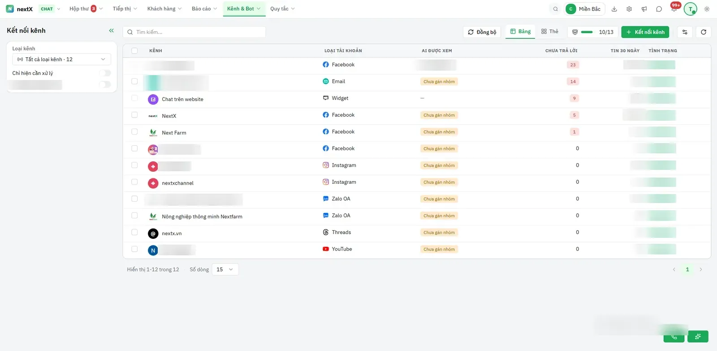Open the Kênh & Bot menu
The width and height of the screenshot is (717, 351).
pos(244,9)
